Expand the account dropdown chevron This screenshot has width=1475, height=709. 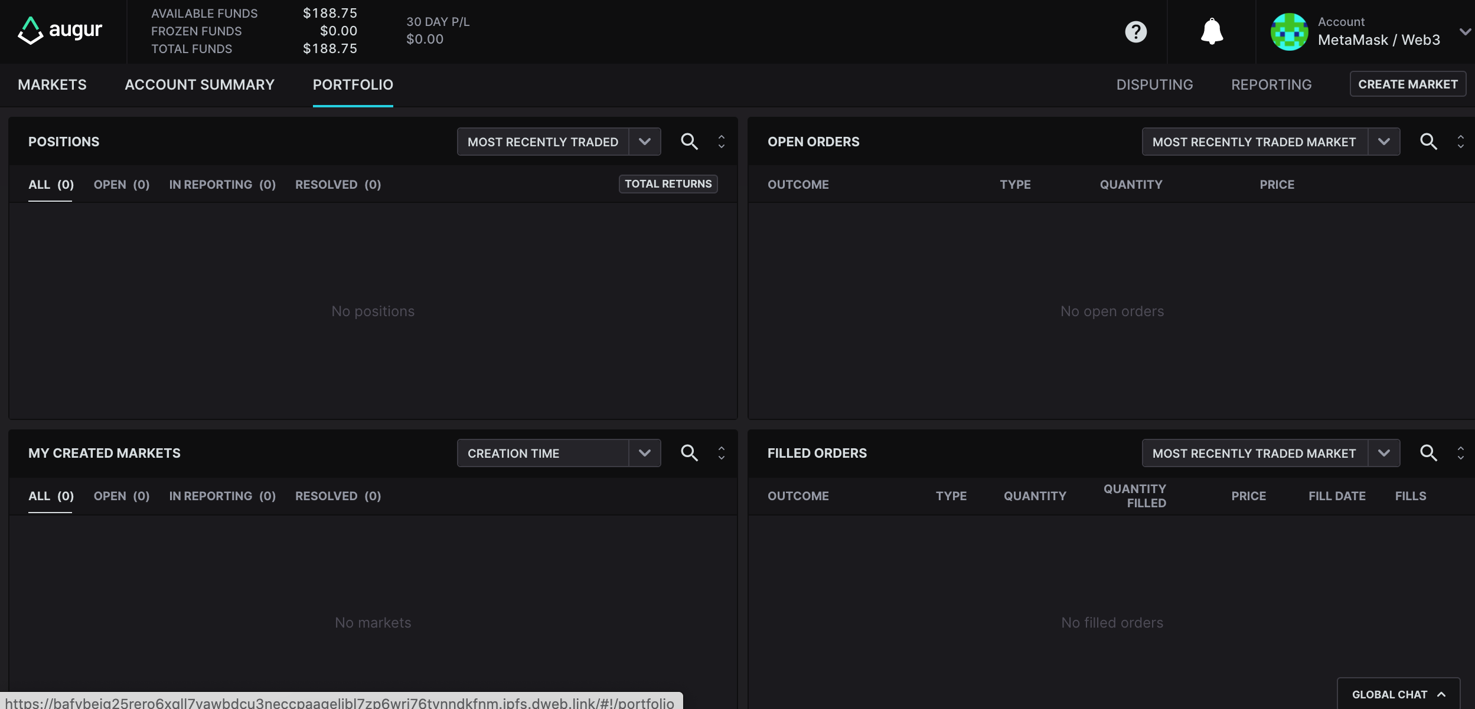(1465, 32)
